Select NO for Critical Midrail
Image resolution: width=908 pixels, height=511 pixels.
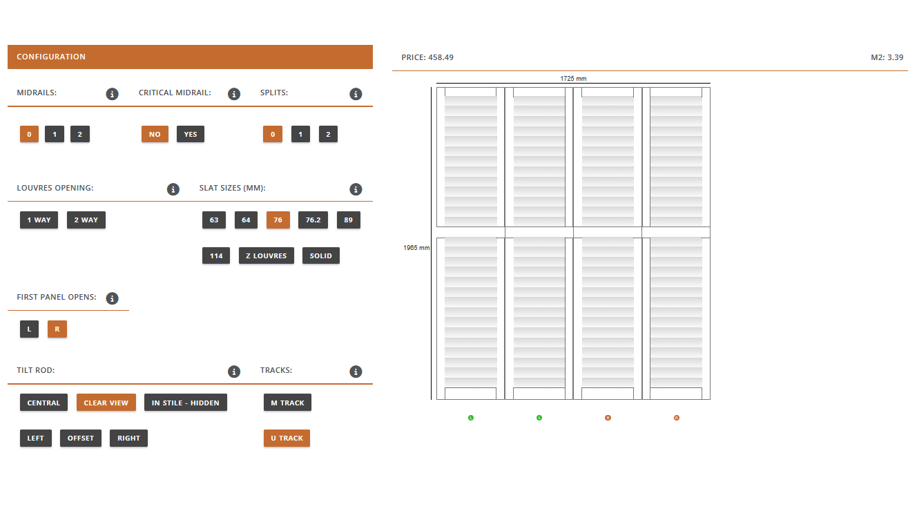pos(155,134)
